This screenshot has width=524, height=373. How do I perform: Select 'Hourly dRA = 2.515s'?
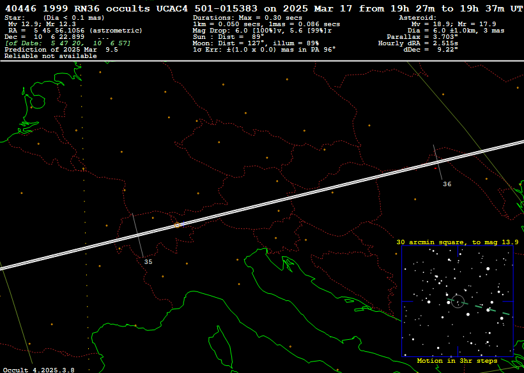[x=418, y=43]
